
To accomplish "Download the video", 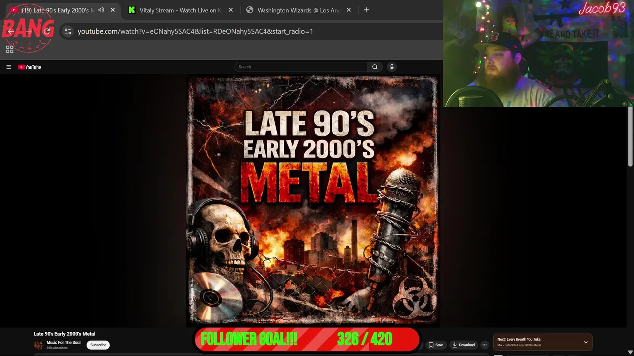I will click(x=464, y=345).
